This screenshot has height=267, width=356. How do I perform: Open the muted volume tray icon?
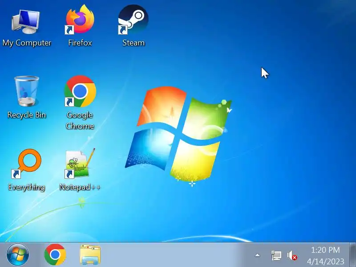(x=292, y=255)
